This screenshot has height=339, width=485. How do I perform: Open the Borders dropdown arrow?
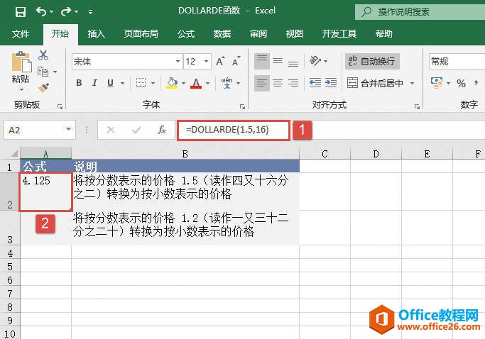coord(153,83)
